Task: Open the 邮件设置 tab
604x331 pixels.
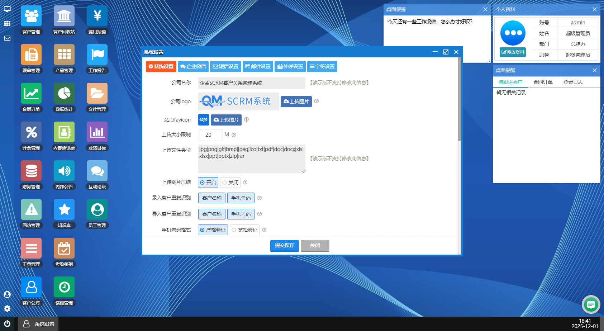Action: [258, 66]
